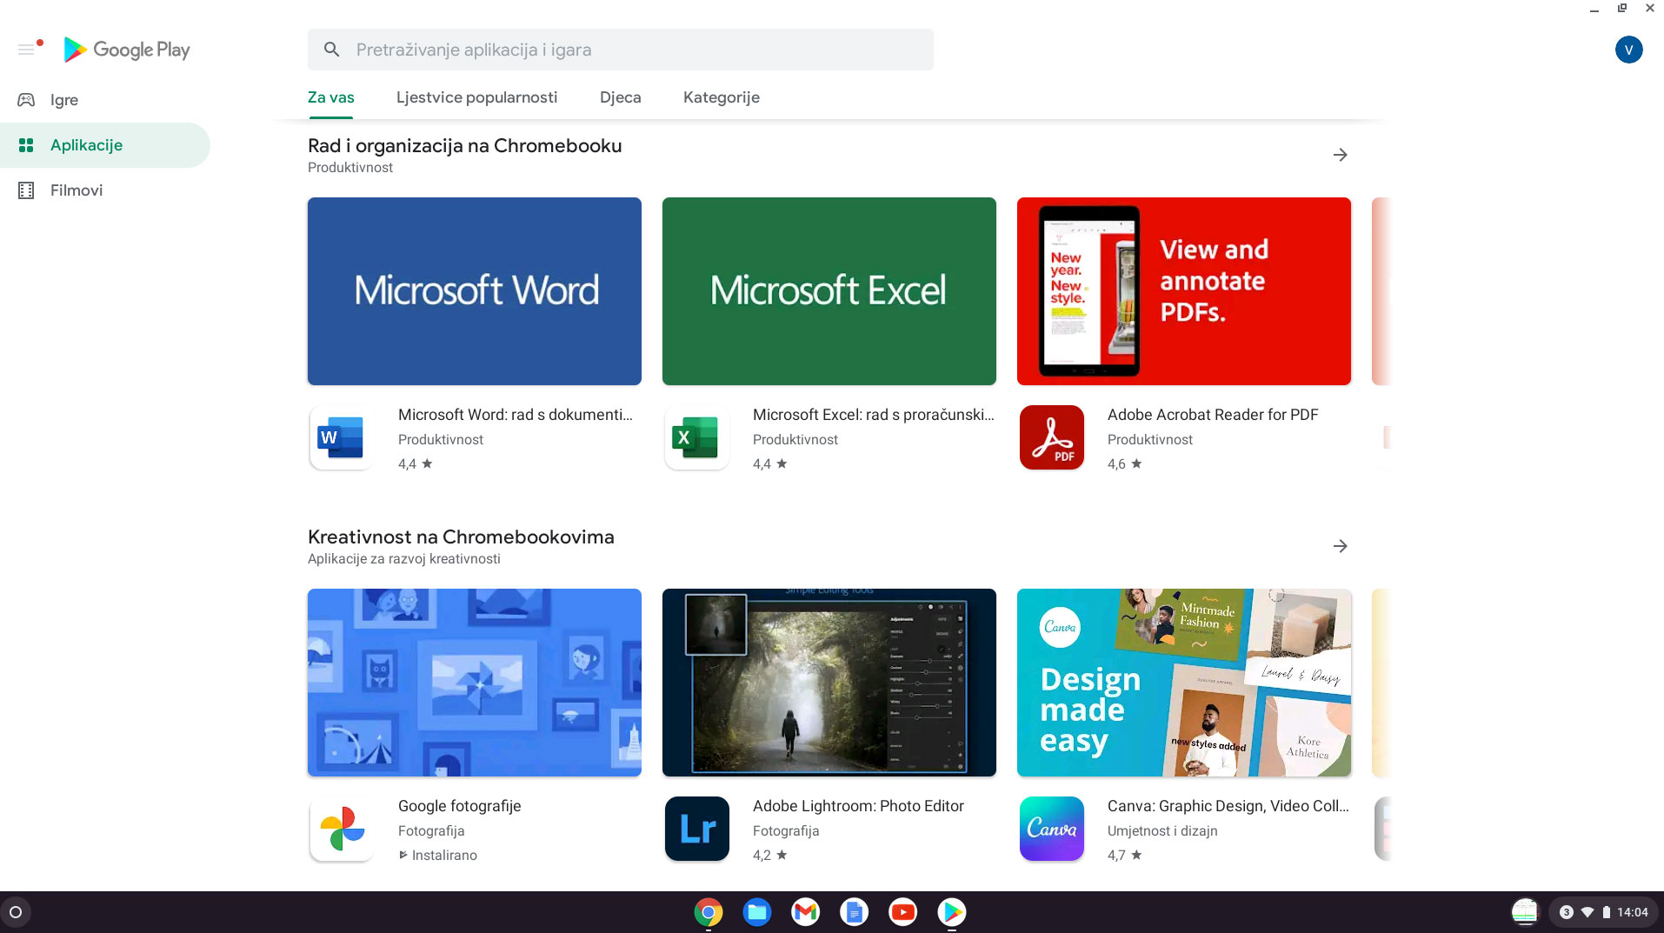Open the Microsoft Excel app icon
The width and height of the screenshot is (1664, 933).
(696, 437)
